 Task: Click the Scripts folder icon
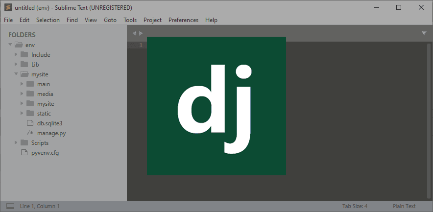tap(24, 142)
